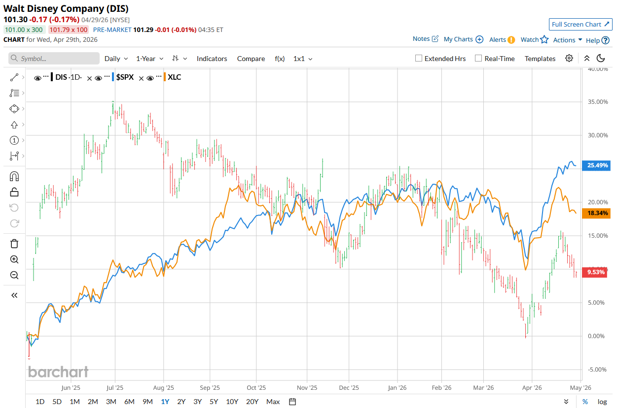The width and height of the screenshot is (617, 408).
Task: Enable the Extended Hrs checkbox
Action: pos(419,58)
